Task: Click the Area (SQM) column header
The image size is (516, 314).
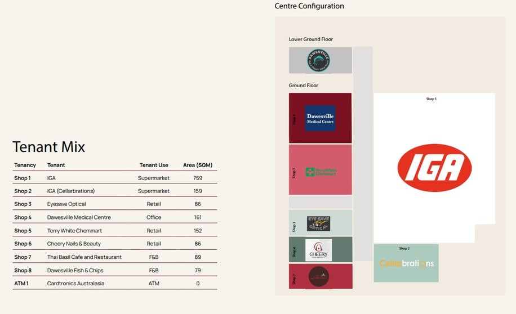Action: click(x=198, y=165)
